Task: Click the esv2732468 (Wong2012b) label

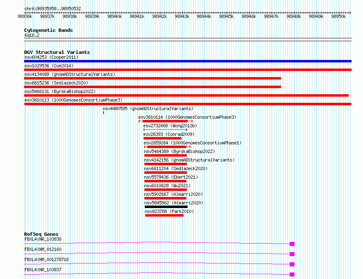Action: point(170,126)
